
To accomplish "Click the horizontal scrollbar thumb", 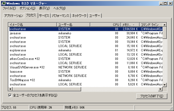I will pyautogui.click(x=47, y=89).
